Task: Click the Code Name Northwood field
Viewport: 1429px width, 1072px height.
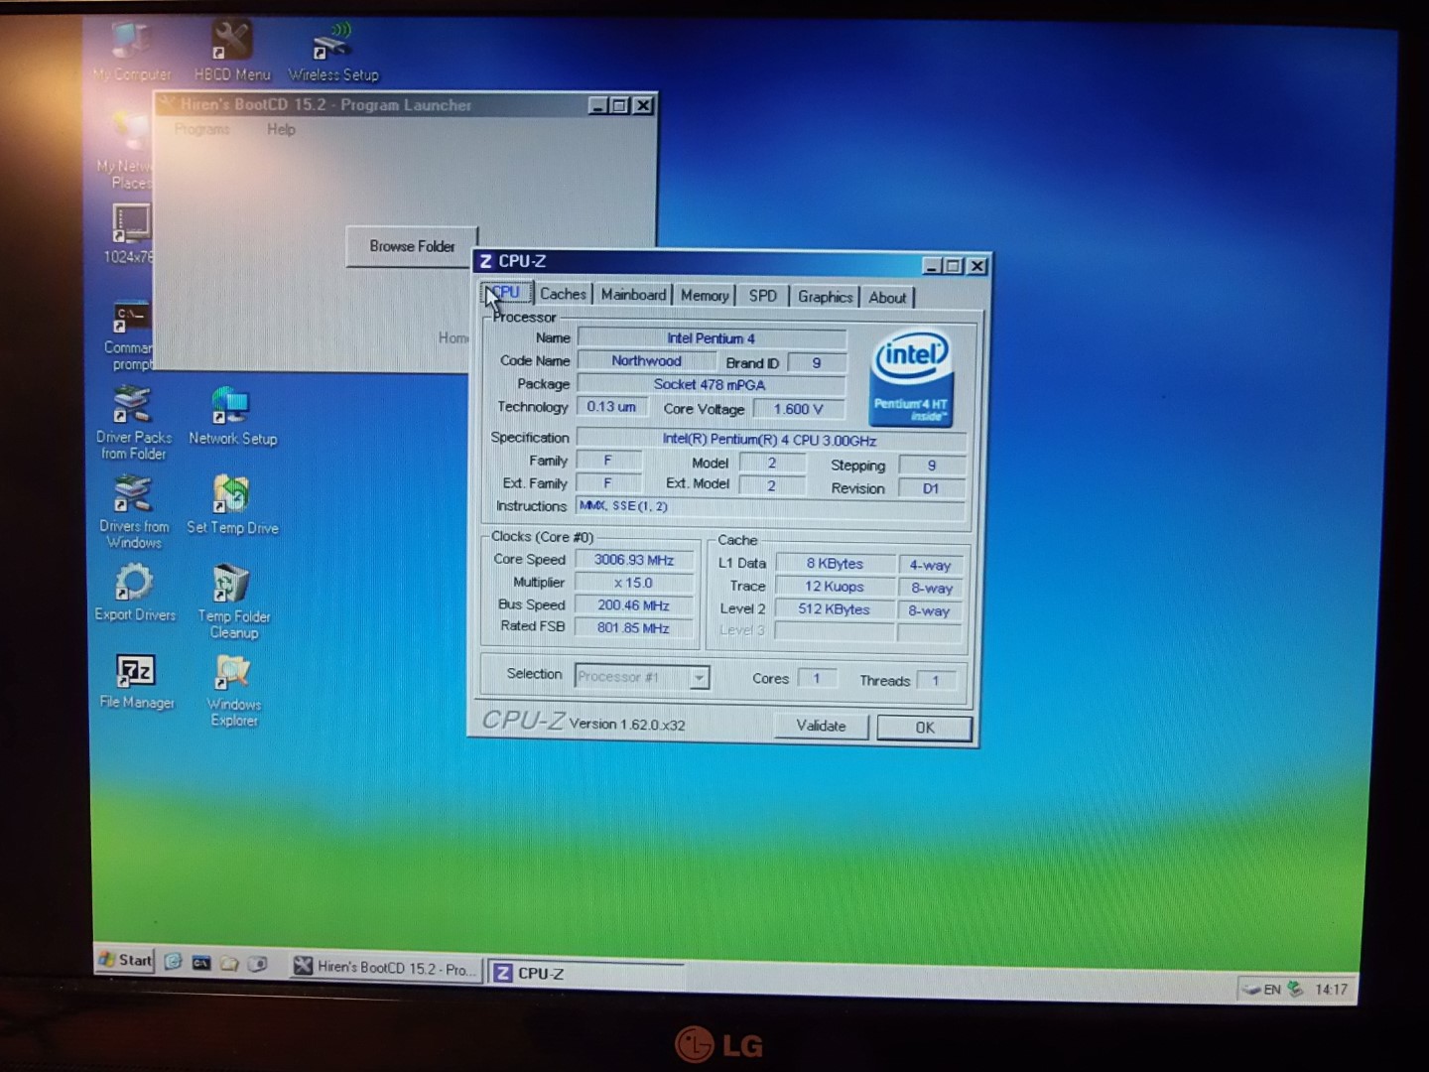Action: [646, 361]
